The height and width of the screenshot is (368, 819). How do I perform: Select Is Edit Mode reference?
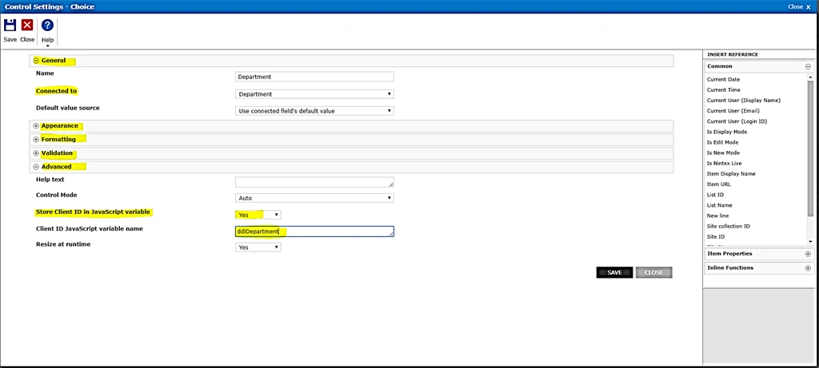click(722, 142)
